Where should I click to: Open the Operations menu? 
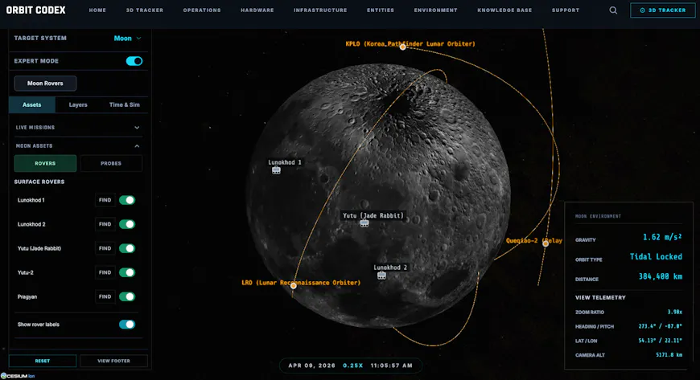[202, 10]
